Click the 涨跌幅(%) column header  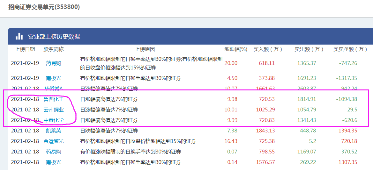(236, 49)
